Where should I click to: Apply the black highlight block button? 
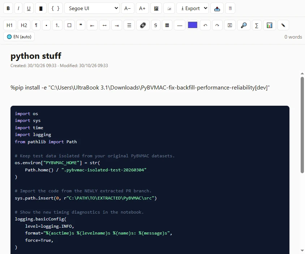pos(41,8)
